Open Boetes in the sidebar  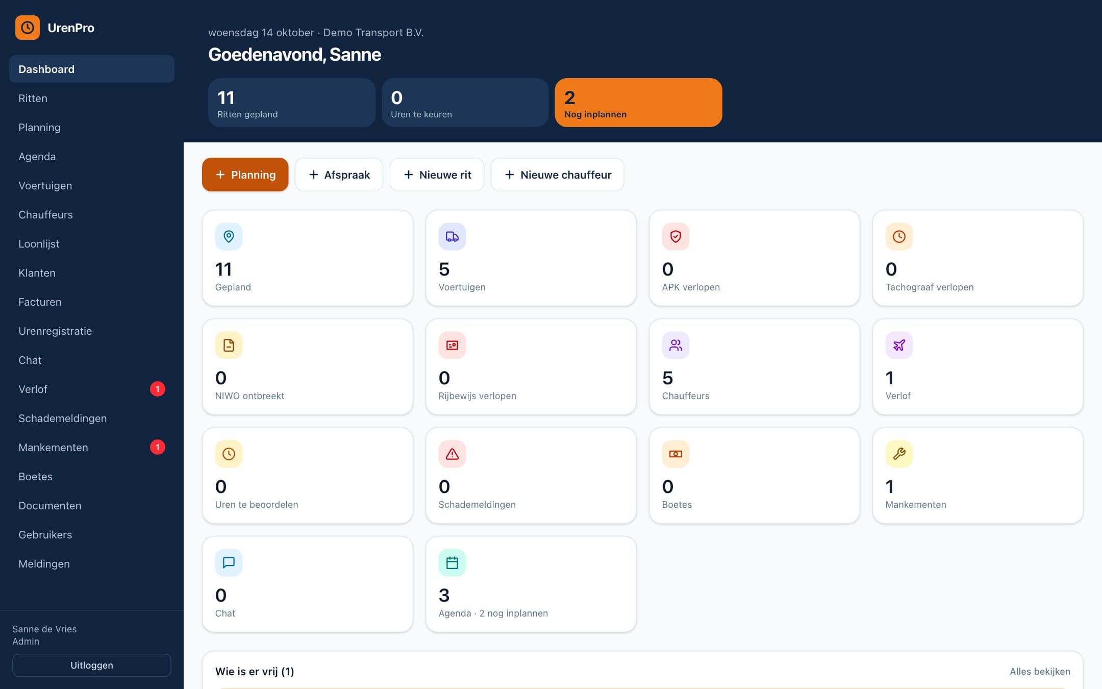pyautogui.click(x=92, y=476)
